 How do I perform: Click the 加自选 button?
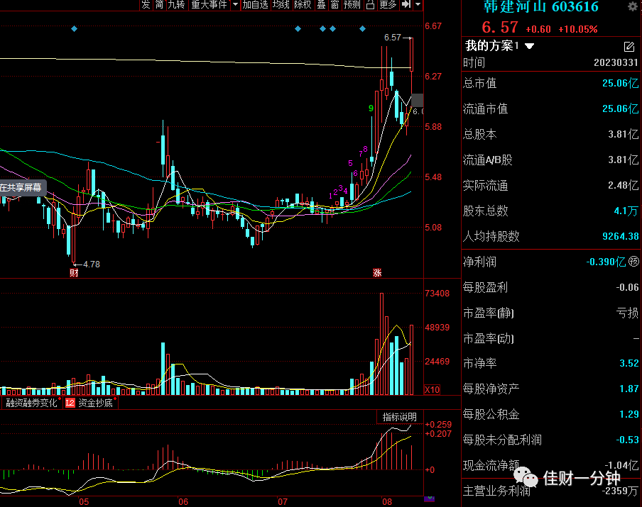[x=255, y=4]
